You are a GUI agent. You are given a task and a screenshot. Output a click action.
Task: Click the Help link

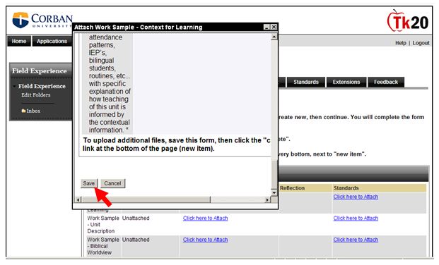pyautogui.click(x=400, y=43)
